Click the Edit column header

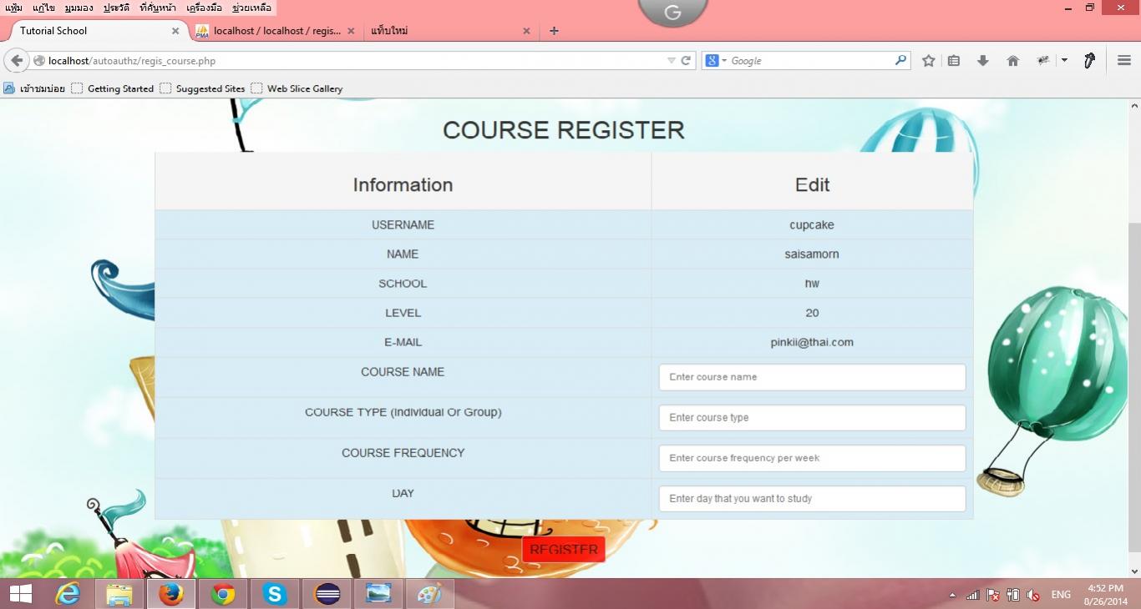(x=812, y=185)
